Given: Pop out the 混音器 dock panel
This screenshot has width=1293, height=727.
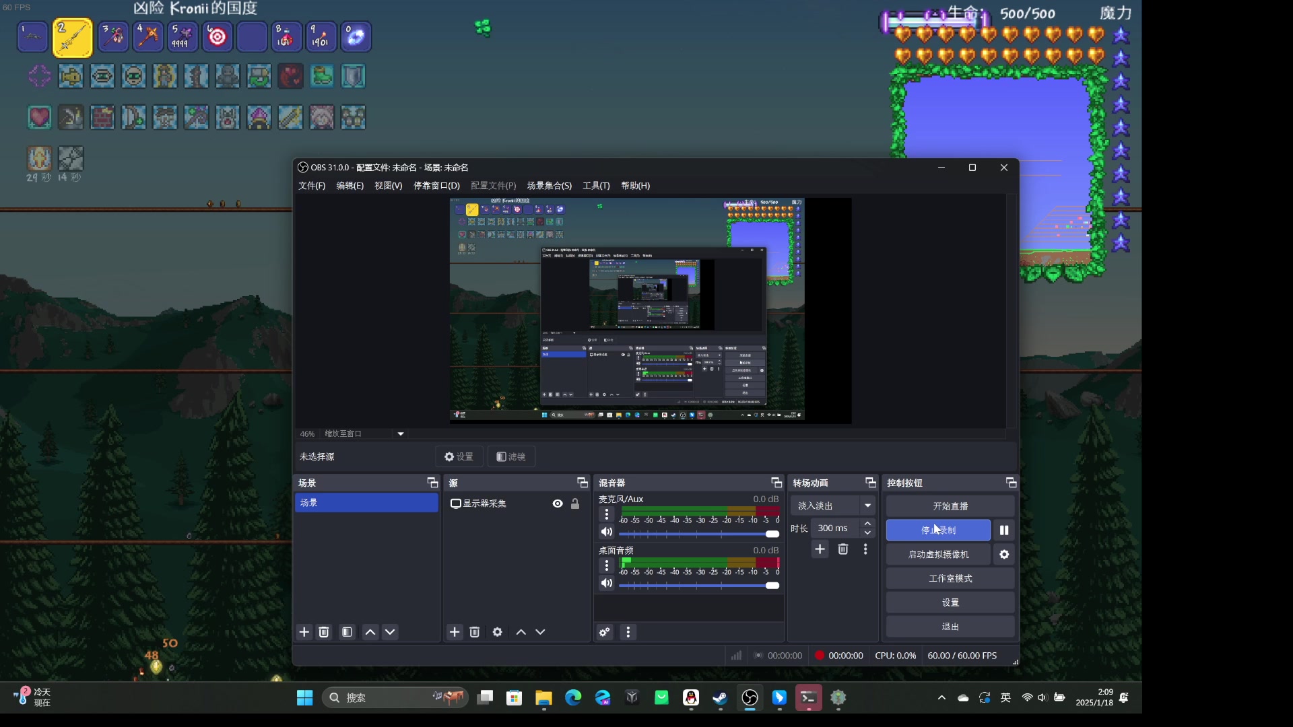Looking at the screenshot, I should click(x=776, y=483).
